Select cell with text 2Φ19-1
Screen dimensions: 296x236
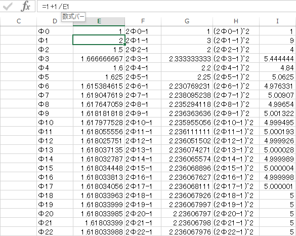tap(143, 204)
